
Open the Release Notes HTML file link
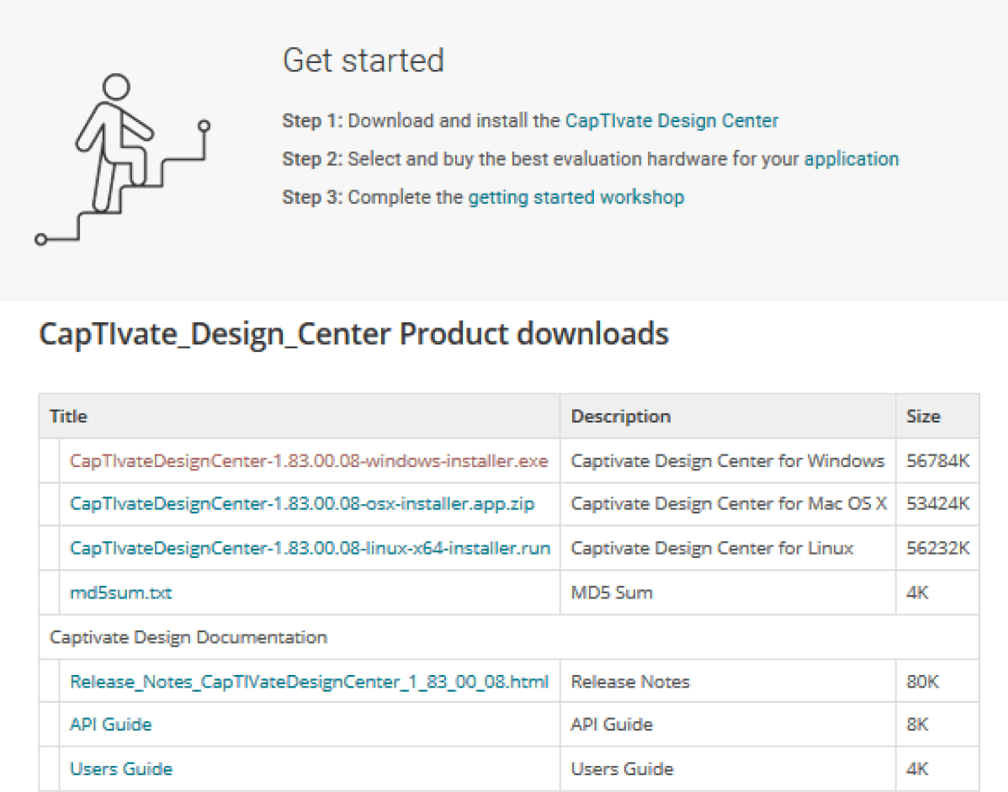pos(309,681)
